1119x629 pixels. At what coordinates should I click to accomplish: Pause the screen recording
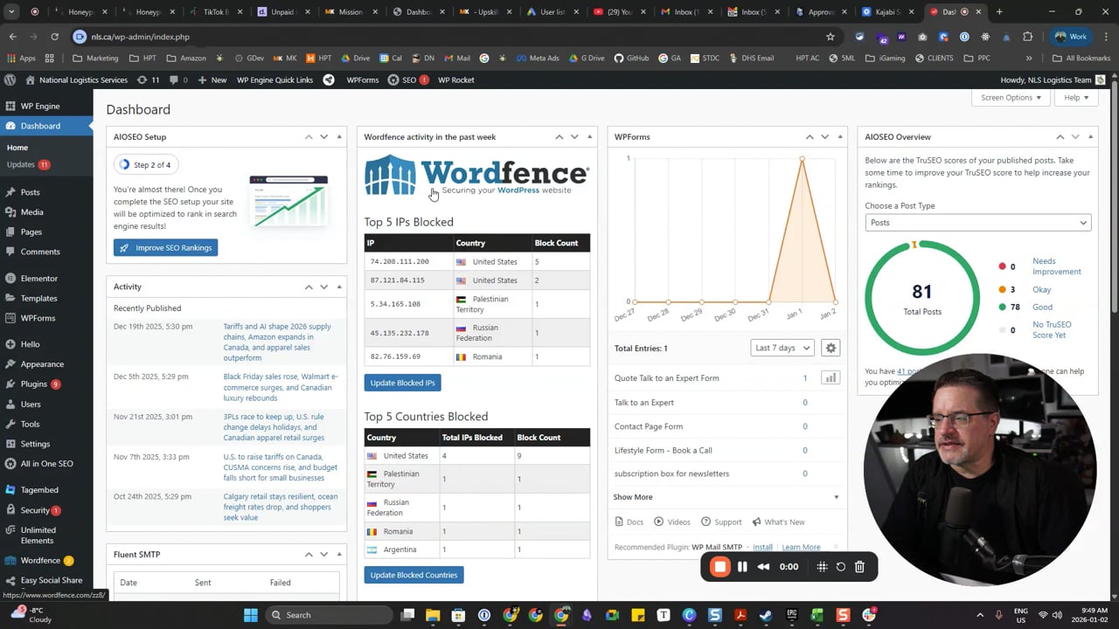pos(742,567)
